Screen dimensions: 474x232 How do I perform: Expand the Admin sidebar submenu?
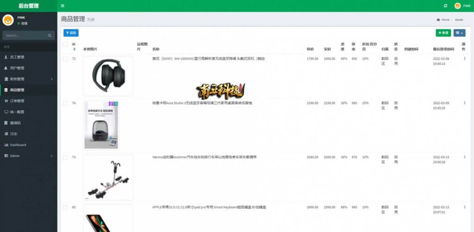coord(28,156)
